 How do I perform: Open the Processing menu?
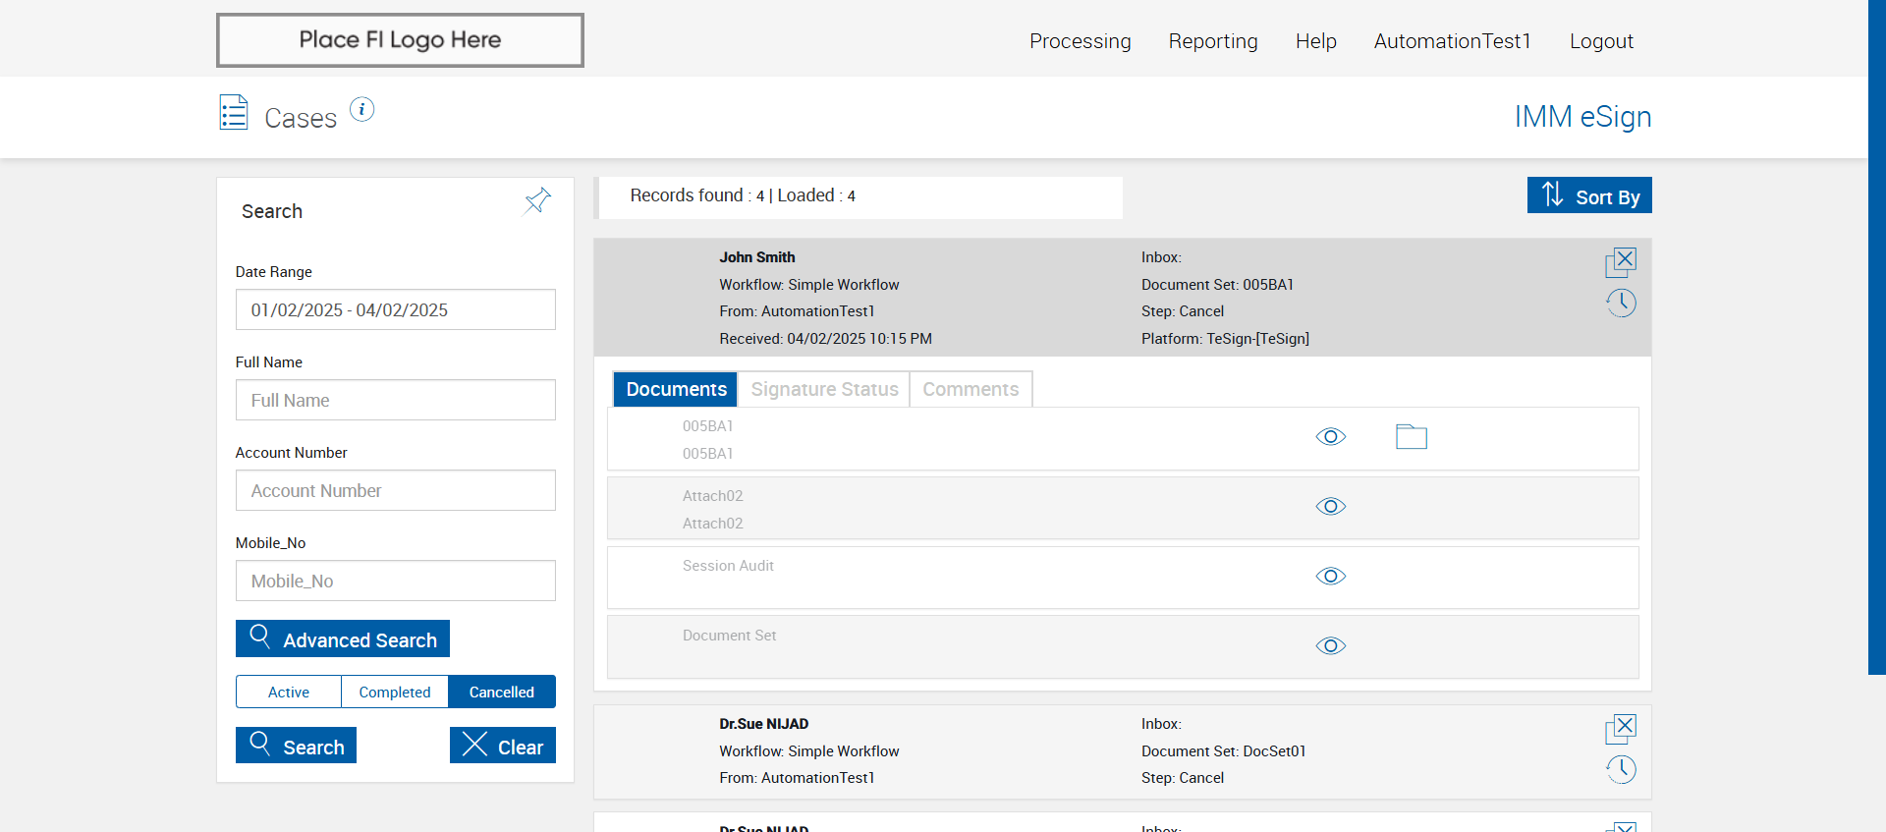coord(1080,41)
